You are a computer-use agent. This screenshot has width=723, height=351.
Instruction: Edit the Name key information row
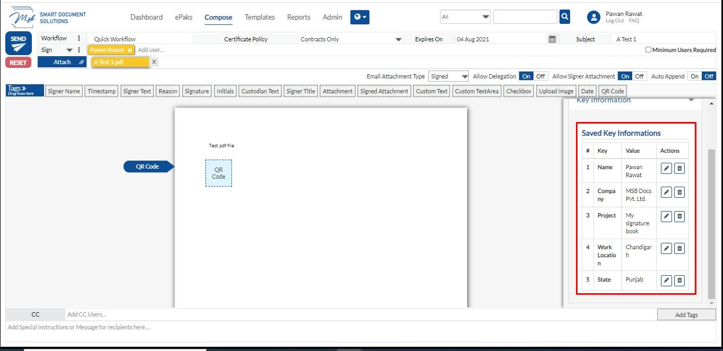pos(666,169)
